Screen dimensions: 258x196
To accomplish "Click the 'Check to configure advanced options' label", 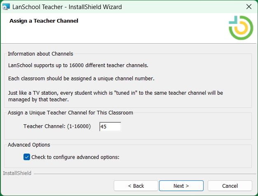I will [x=75, y=157].
